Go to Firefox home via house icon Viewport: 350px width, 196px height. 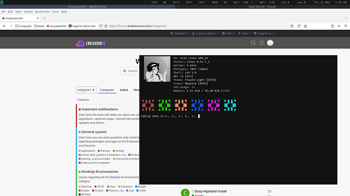(x=305, y=26)
